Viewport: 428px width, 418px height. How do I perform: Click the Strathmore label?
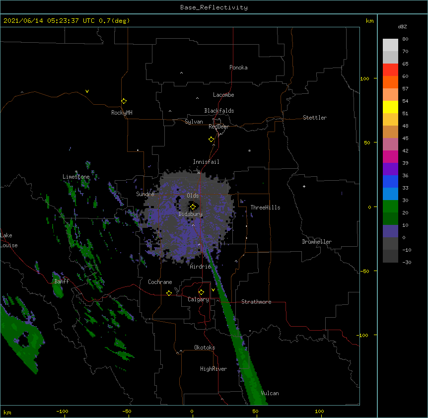point(256,302)
